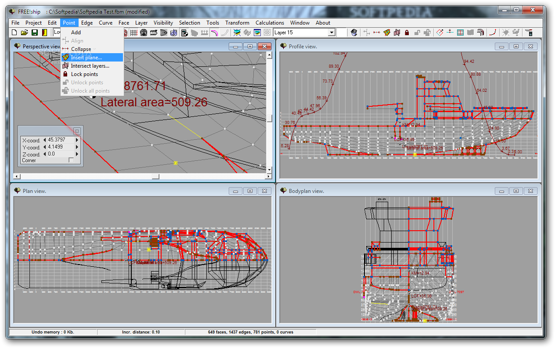
Task: Close the small coordinates panel
Action: [x=77, y=131]
